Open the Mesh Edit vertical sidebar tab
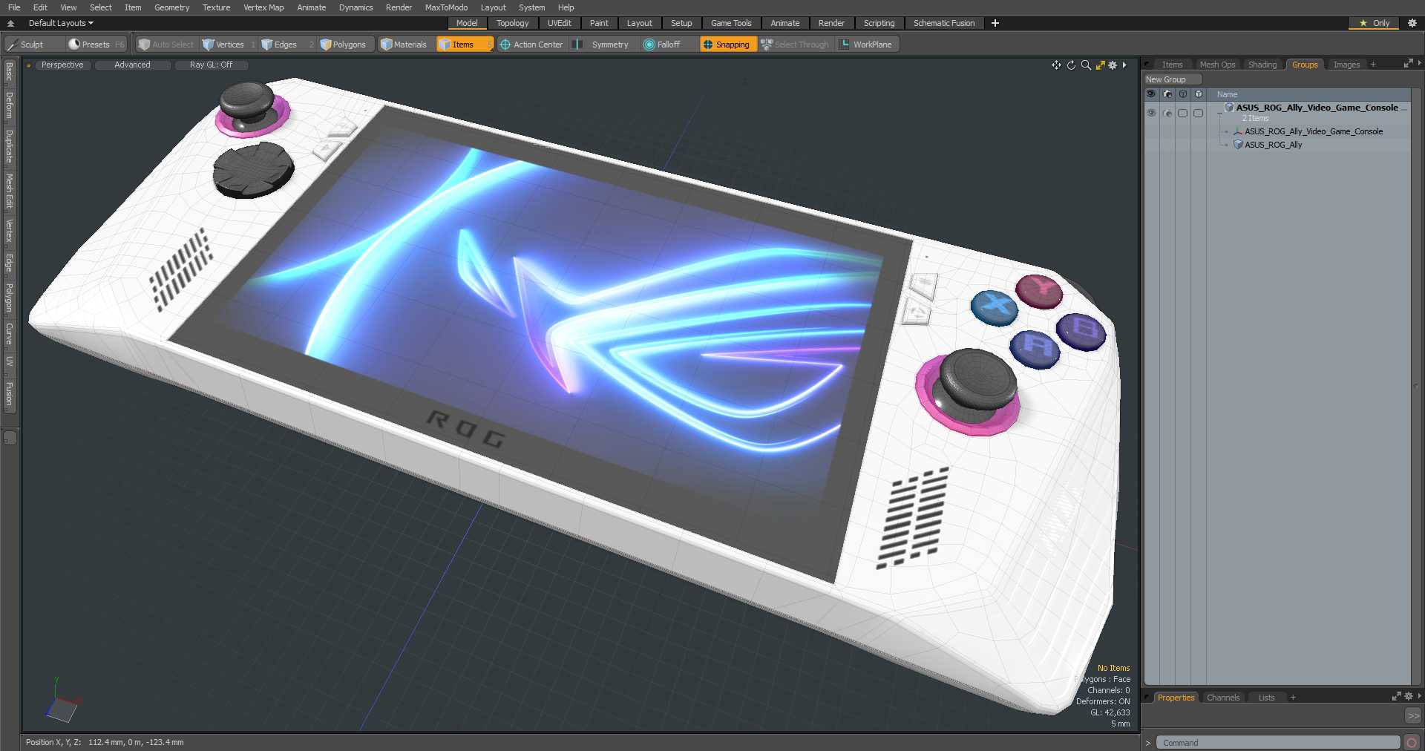This screenshot has width=1425, height=751. tap(9, 191)
